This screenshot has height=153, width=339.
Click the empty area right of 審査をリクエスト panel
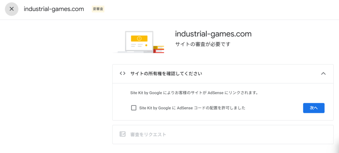(x=265, y=134)
